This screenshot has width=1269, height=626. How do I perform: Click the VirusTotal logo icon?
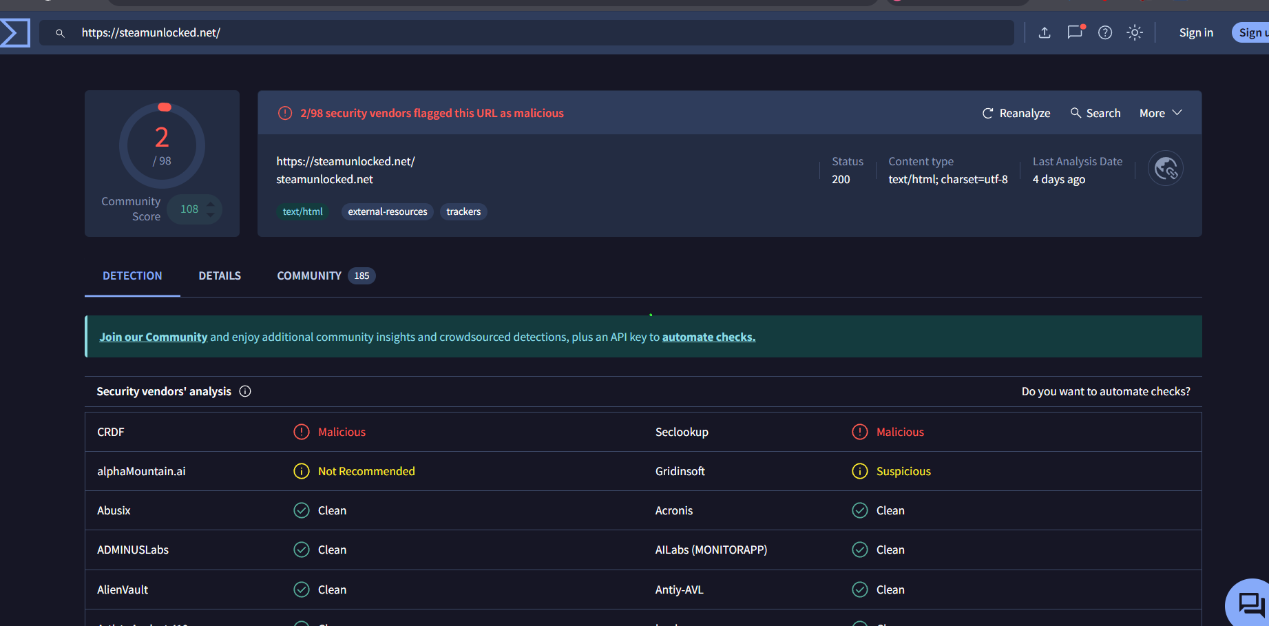coord(14,32)
